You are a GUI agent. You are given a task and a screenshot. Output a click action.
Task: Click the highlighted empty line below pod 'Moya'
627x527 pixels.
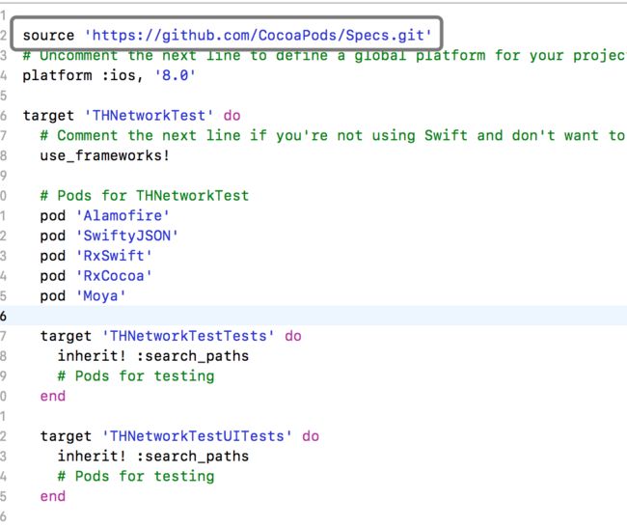point(313,316)
